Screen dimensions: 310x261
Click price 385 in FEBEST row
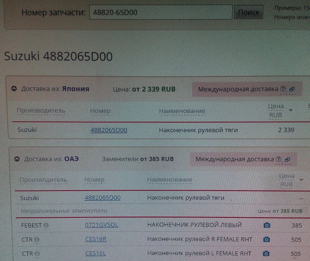point(297,225)
